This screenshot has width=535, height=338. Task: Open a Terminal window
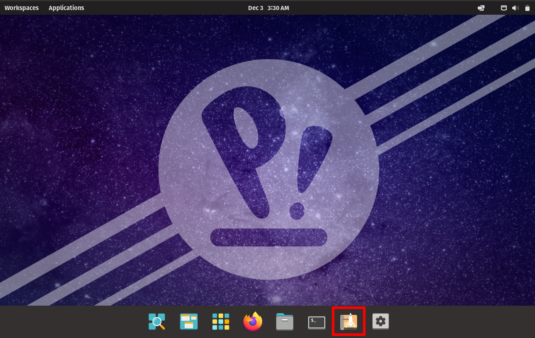(316, 322)
